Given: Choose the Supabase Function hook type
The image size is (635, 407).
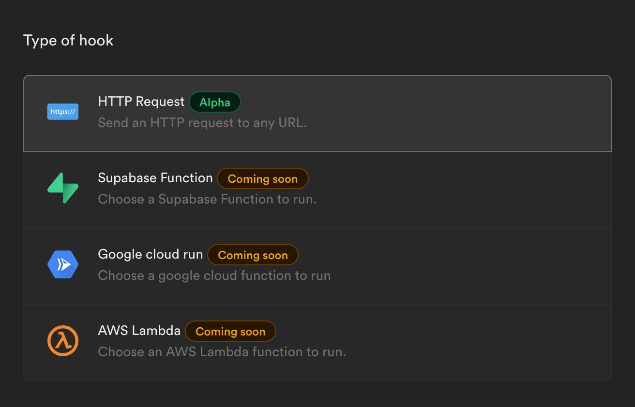Looking at the screenshot, I should 317,189.
